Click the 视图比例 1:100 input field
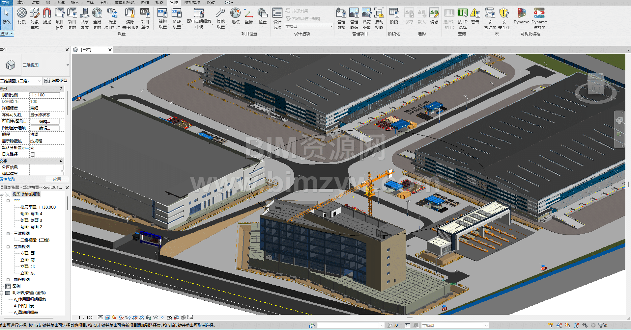The width and height of the screenshot is (631, 330). pos(45,95)
